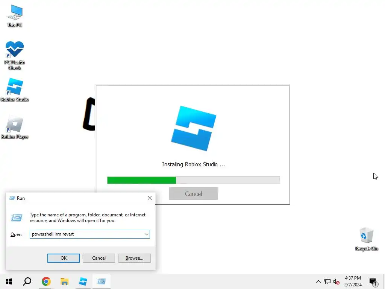This screenshot has height=289, width=385.
Task: Show hidden system tray icons
Action: pos(318,281)
